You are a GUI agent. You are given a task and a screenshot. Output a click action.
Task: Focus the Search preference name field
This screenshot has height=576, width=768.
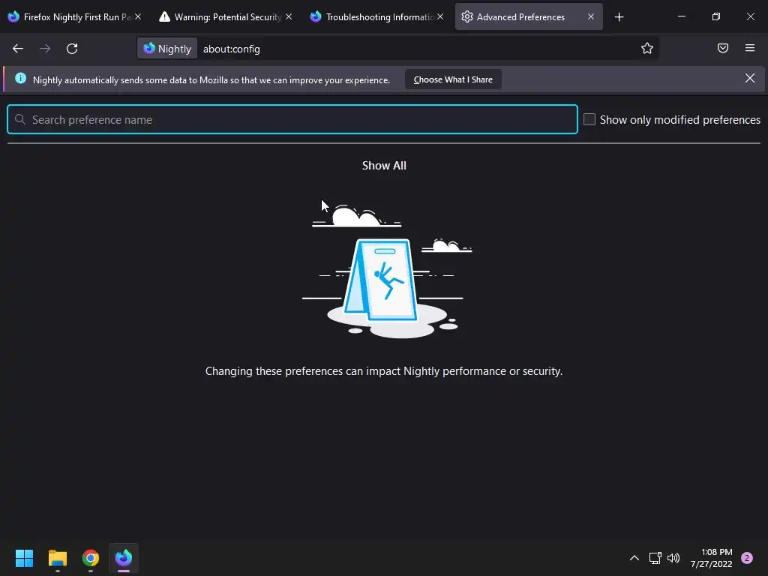coord(292,119)
